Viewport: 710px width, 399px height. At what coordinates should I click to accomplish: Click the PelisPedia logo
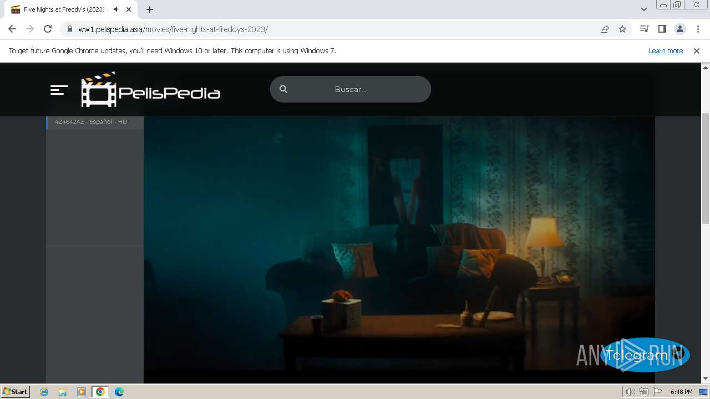point(151,89)
